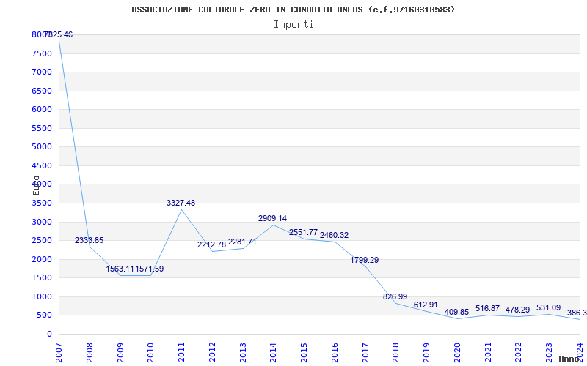Select the 1563.11 data label

(120, 269)
